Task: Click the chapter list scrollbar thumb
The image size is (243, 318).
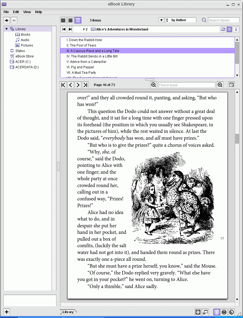Action: coord(237,53)
